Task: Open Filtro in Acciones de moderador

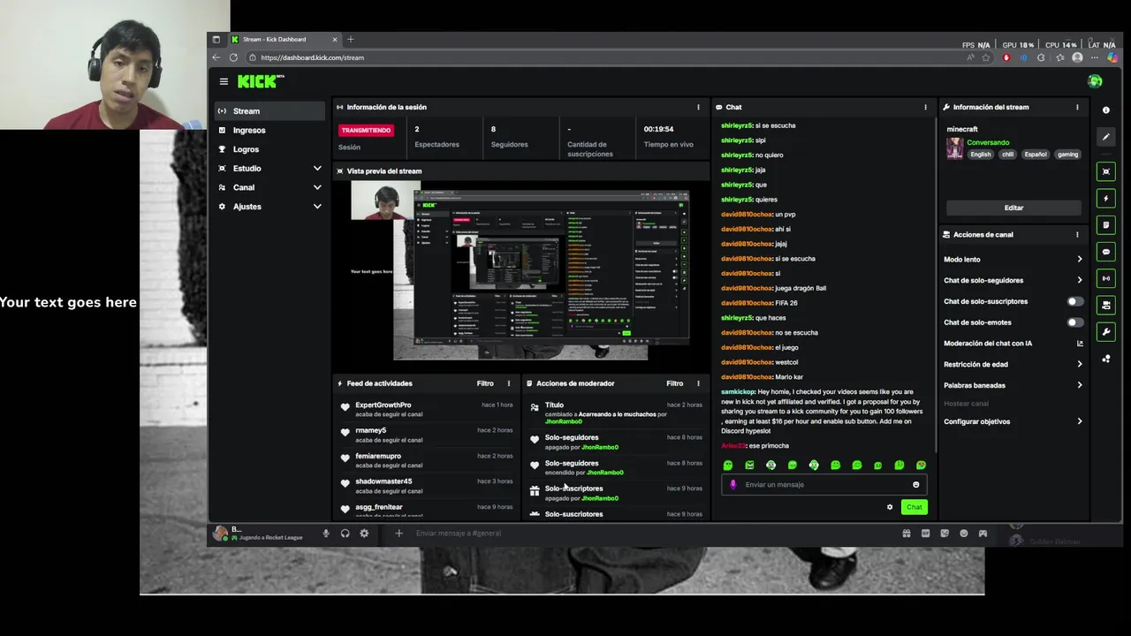Action: [675, 383]
